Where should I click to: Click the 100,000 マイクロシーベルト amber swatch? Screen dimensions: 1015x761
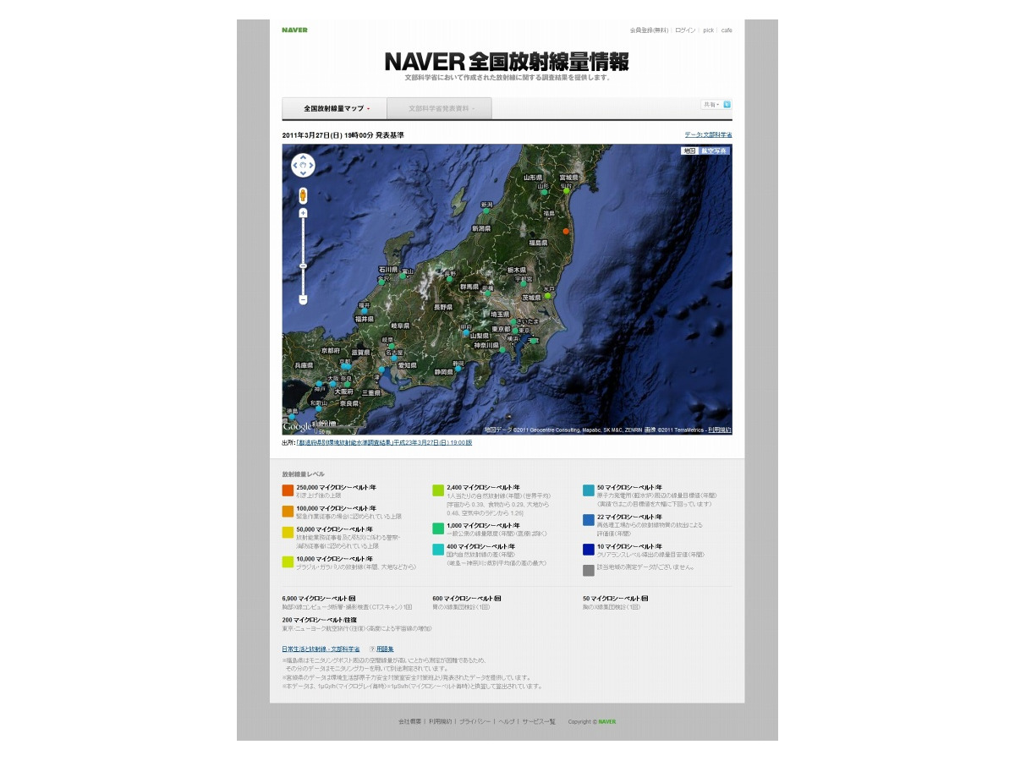[288, 512]
